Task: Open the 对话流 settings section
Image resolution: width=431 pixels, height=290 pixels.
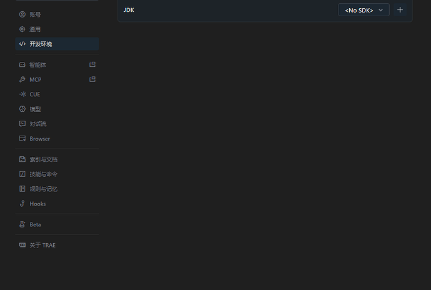Action: 57,124
